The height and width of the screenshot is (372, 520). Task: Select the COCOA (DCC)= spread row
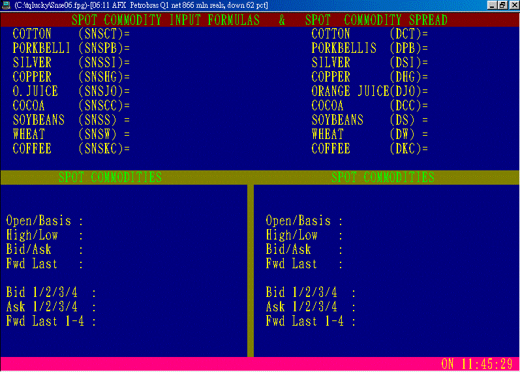click(x=370, y=106)
